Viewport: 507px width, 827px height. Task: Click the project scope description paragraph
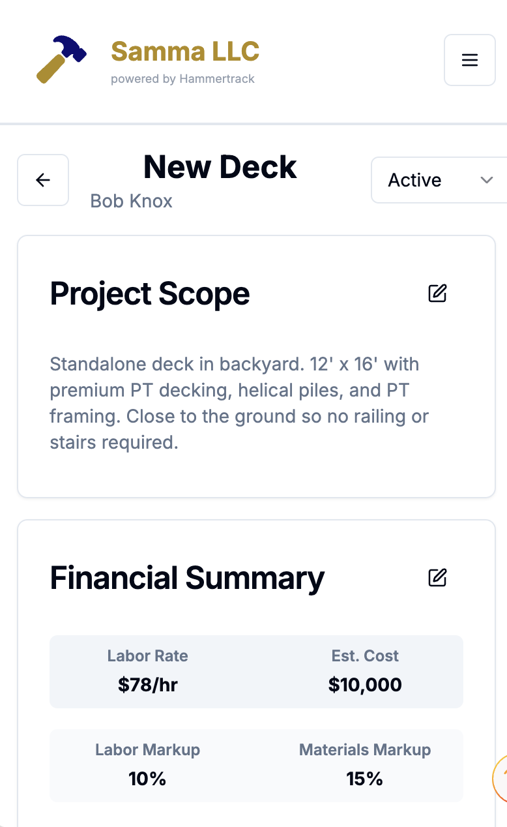pyautogui.click(x=239, y=403)
